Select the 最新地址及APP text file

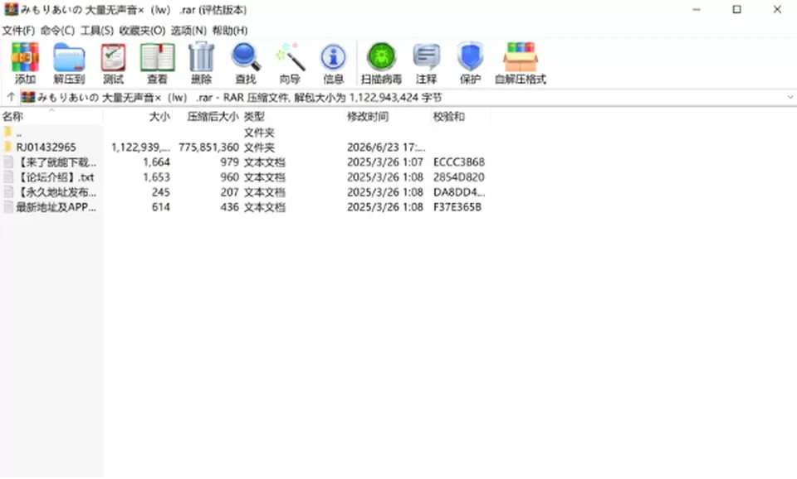point(56,207)
